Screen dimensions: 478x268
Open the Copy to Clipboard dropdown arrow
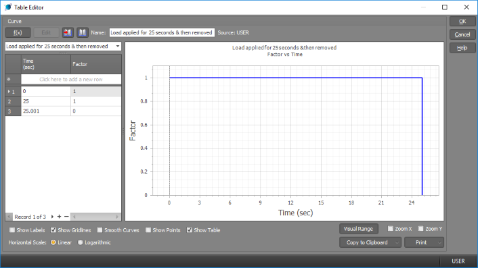397,242
